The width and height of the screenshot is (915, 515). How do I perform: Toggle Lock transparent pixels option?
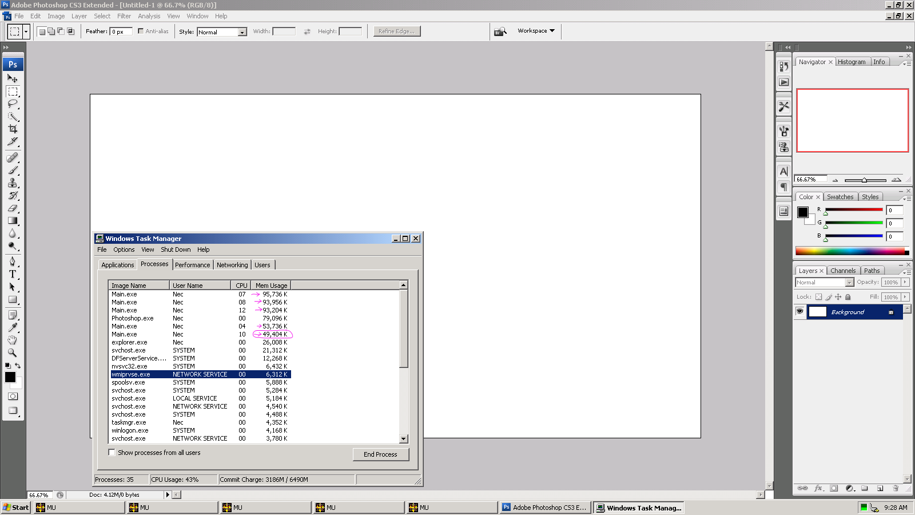pos(818,297)
